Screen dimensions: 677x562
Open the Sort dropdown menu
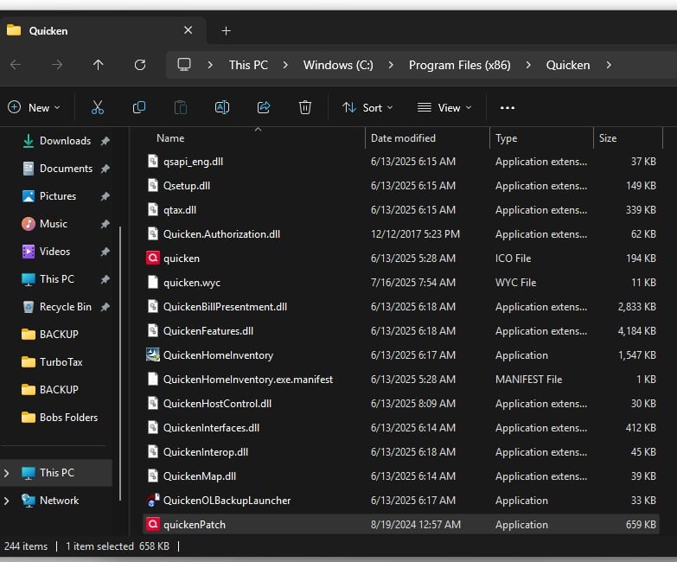click(x=367, y=107)
